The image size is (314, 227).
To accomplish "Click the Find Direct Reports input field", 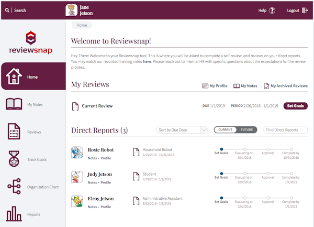I will 286,129.
